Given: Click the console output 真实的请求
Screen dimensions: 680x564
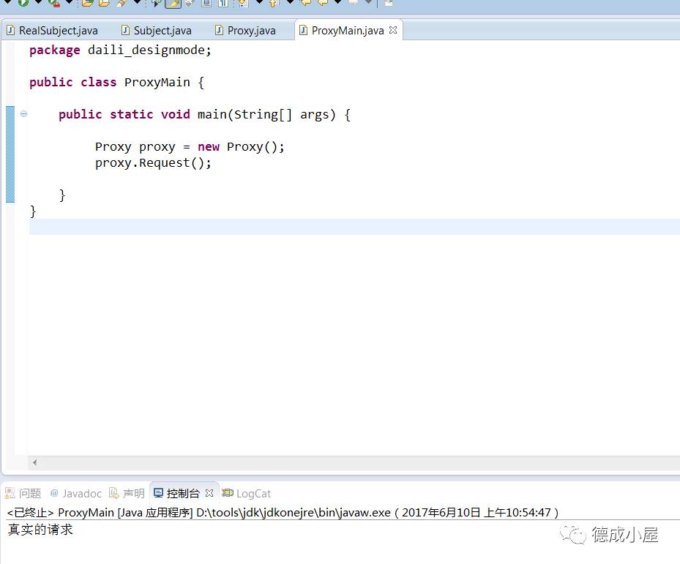Looking at the screenshot, I should coord(40,530).
